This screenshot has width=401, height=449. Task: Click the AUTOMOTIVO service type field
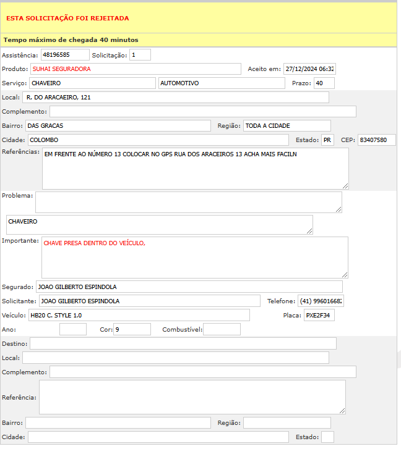pyautogui.click(x=222, y=83)
